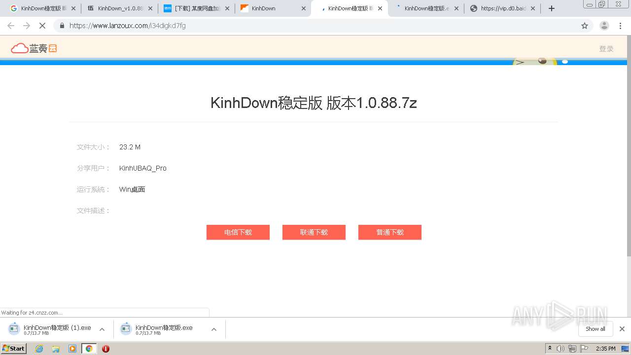Stop loading the page with X icon
The height and width of the screenshot is (355, 631).
(42, 26)
